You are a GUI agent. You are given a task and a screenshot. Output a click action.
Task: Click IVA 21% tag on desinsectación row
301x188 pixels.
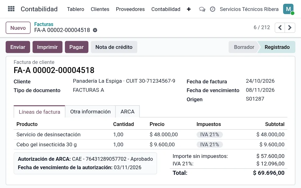[210, 134]
